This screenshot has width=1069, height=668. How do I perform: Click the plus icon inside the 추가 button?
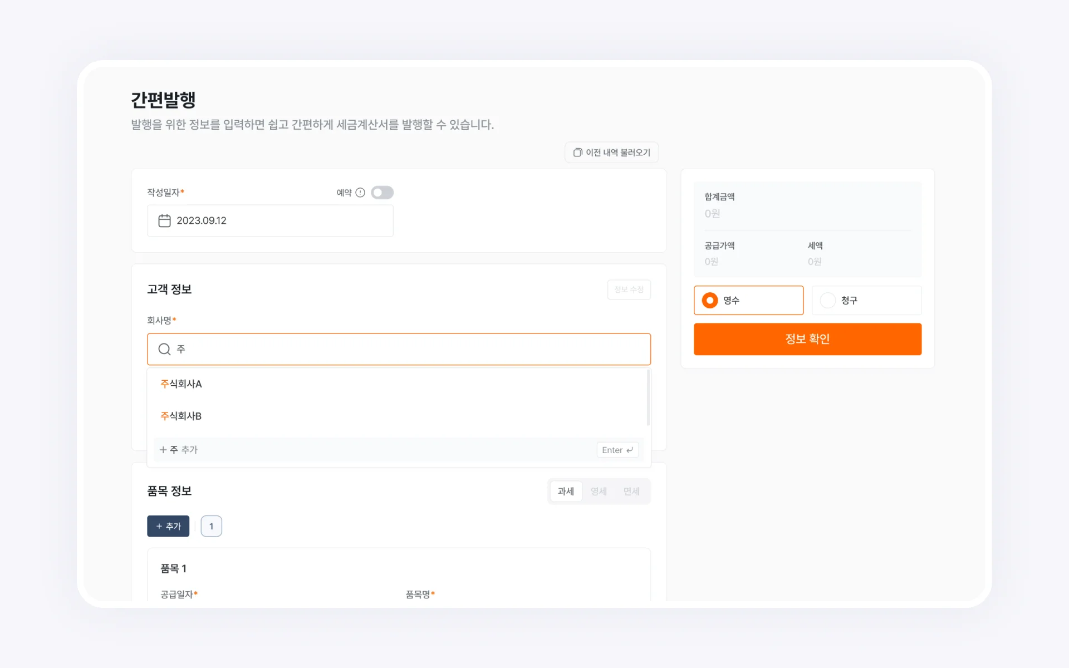(x=160, y=525)
